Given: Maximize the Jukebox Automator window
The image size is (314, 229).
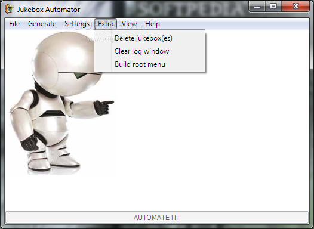Looking at the screenshot, I should tap(273, 7).
